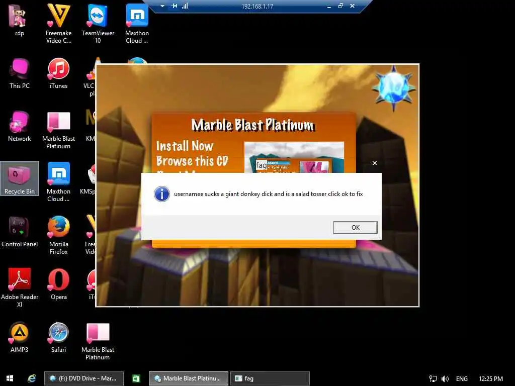The width and height of the screenshot is (515, 386).
Task: Click Install Now in Marble Blast installer
Action: [185, 146]
